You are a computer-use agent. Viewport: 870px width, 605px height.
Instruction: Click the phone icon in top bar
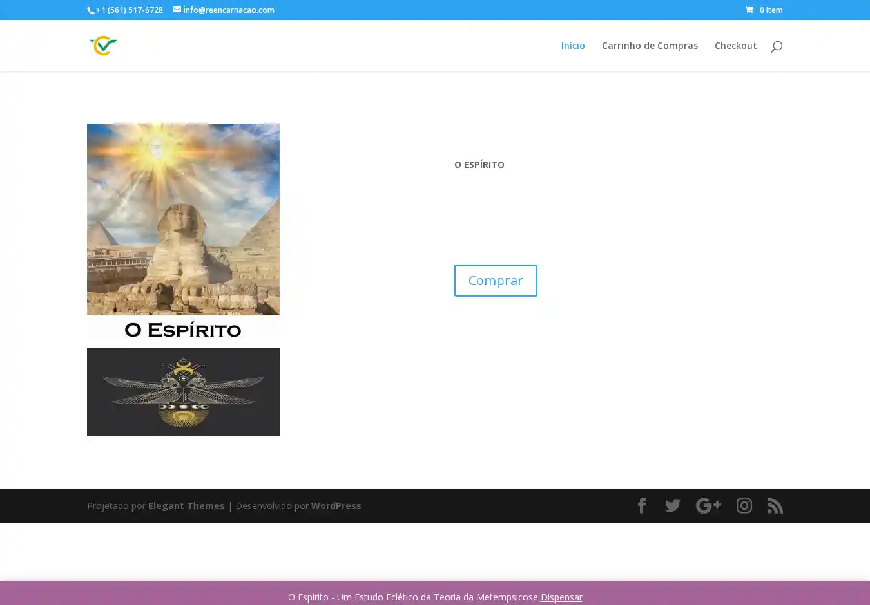click(x=91, y=10)
